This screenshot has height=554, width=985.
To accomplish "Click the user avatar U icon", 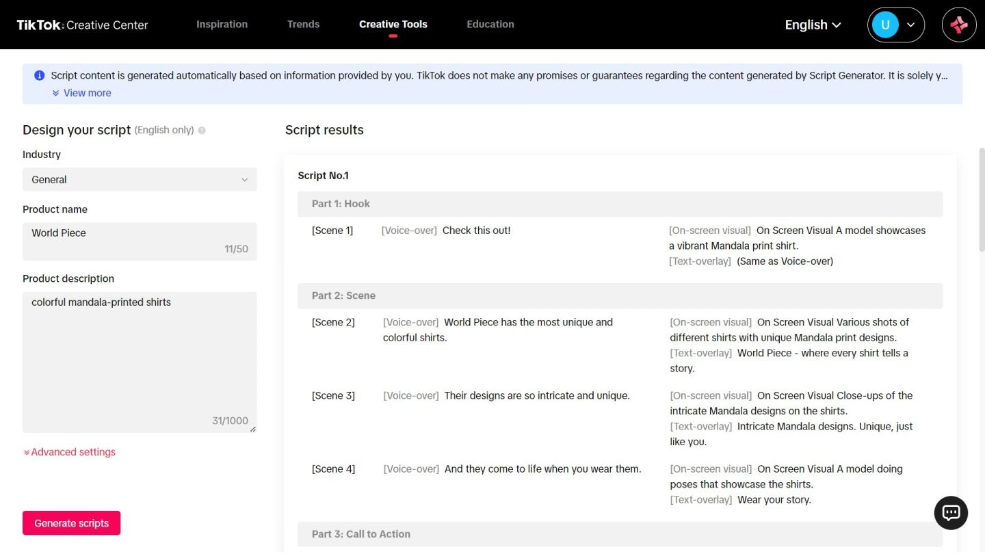I will pyautogui.click(x=884, y=25).
